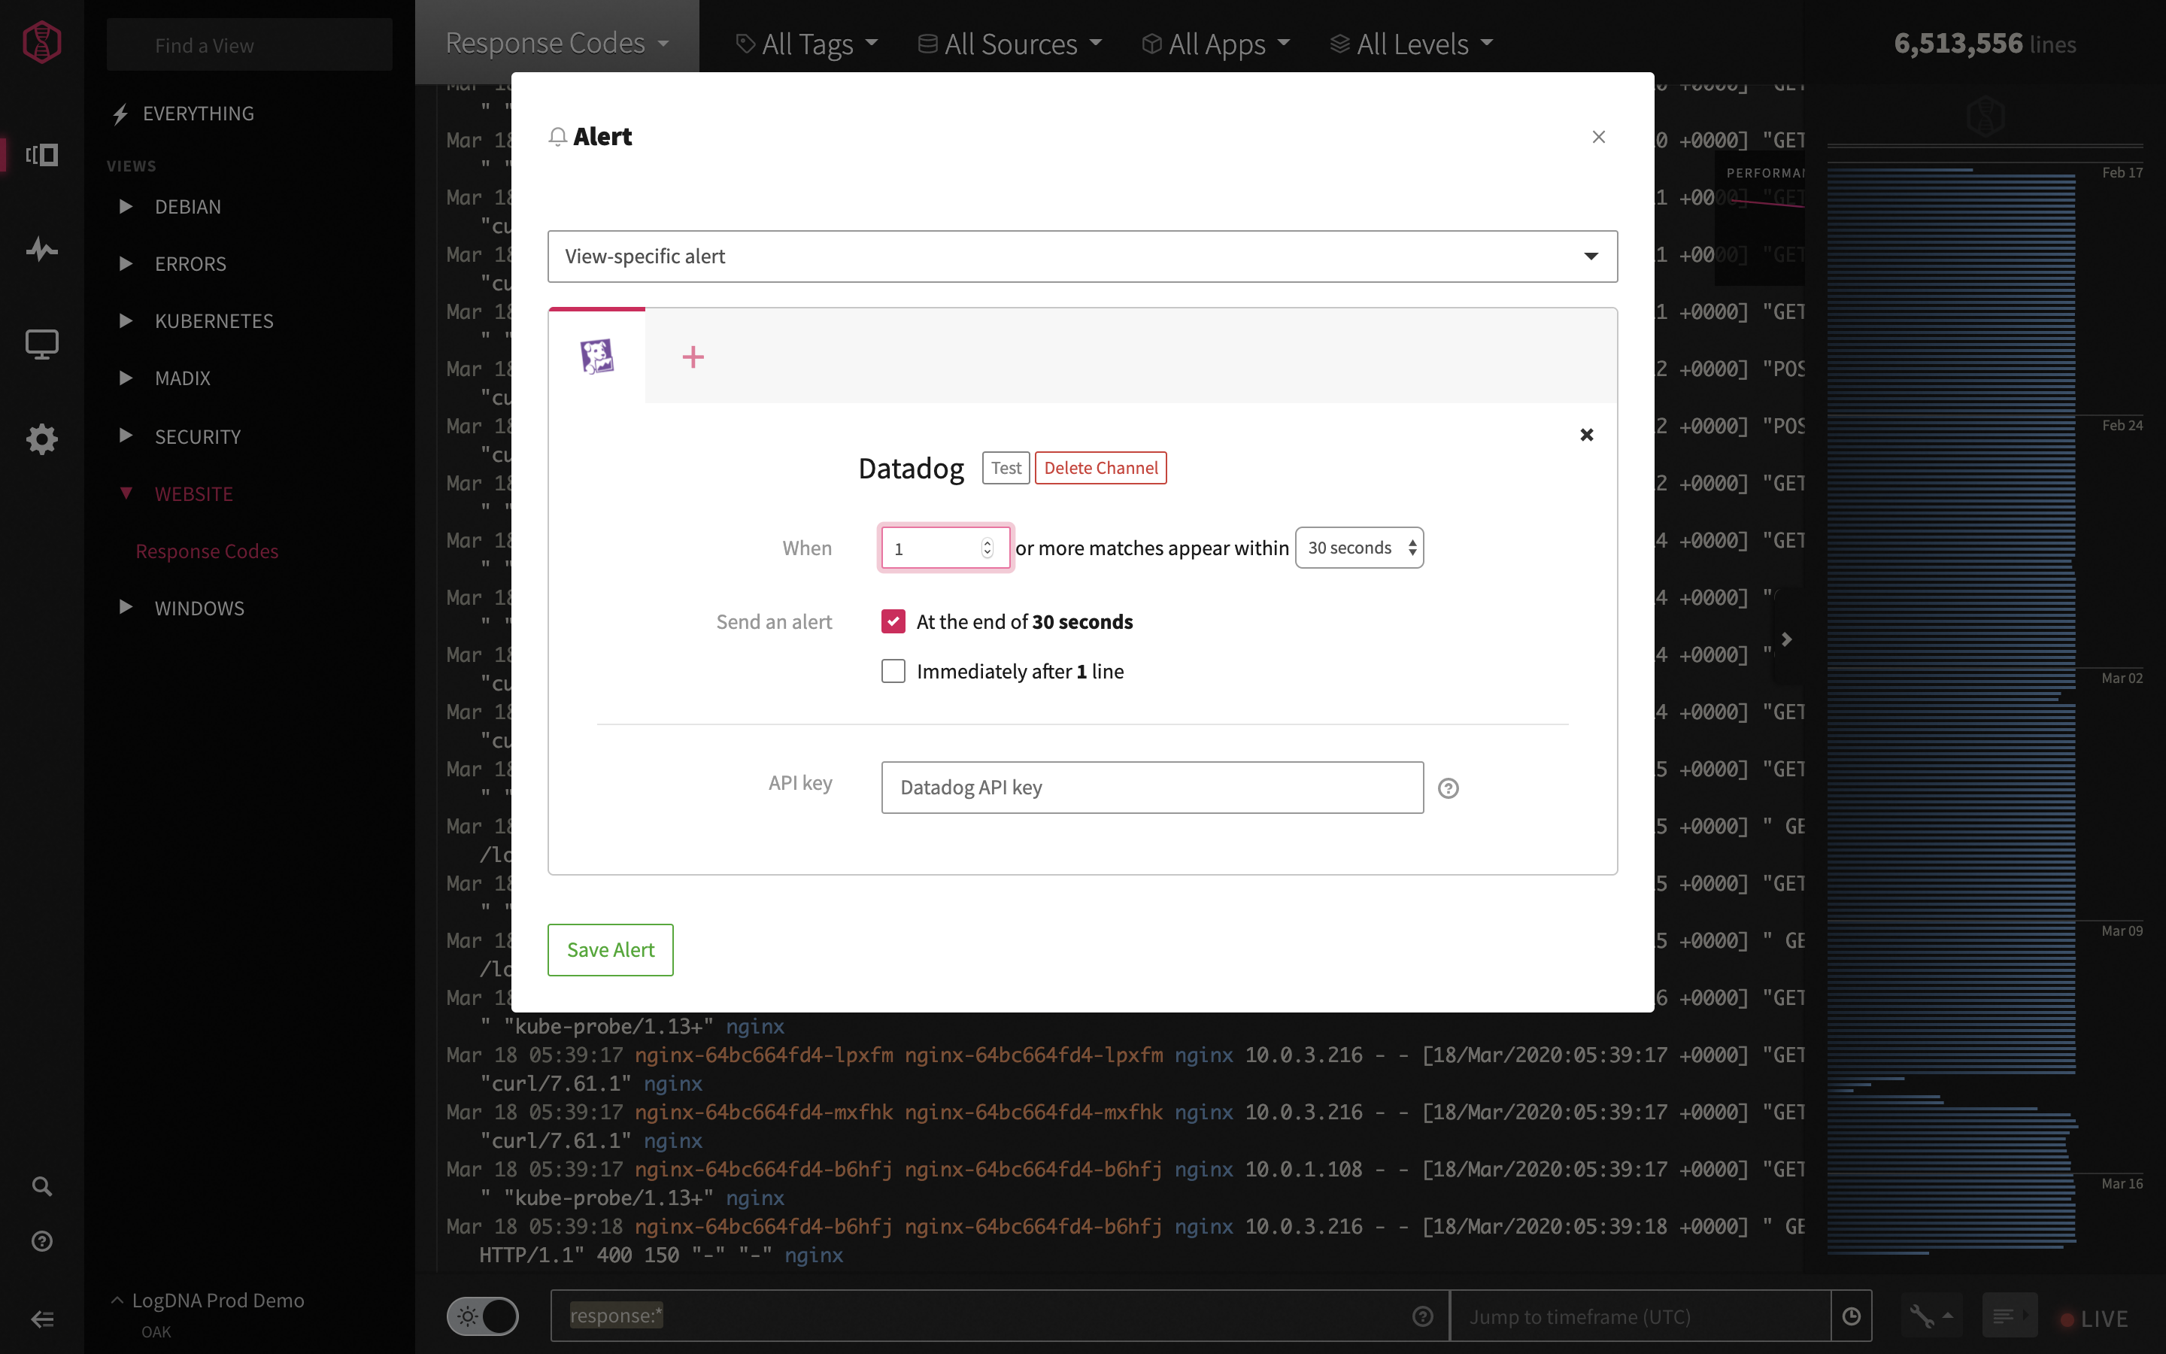The height and width of the screenshot is (1354, 2166).
Task: Click the clock icon beside timeframe field
Action: 1851,1316
